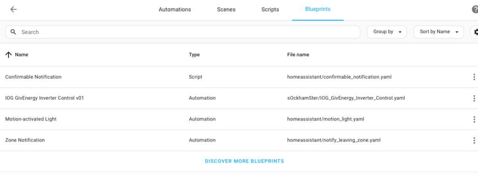Open the three-dot menu for IOG GivEnergy Inverter Control
This screenshot has height=196, width=478.
click(x=474, y=98)
